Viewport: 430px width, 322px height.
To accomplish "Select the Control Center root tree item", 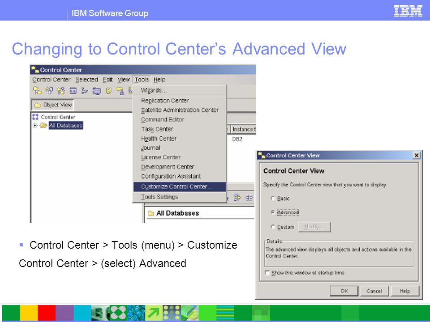I will point(58,117).
